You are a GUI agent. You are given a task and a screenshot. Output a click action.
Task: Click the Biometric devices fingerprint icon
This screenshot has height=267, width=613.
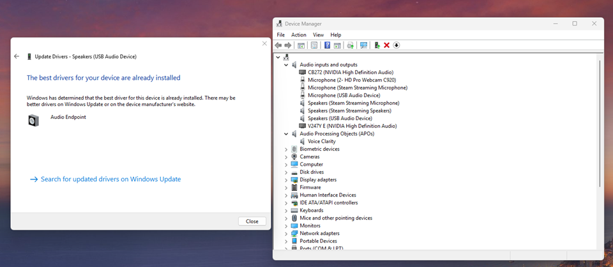(294, 149)
